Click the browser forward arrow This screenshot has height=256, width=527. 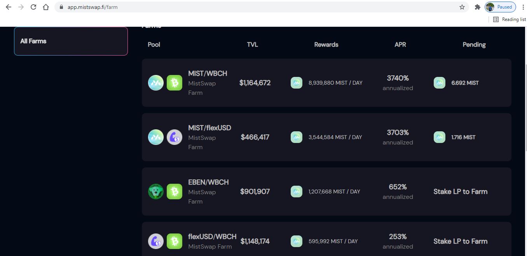click(21, 7)
